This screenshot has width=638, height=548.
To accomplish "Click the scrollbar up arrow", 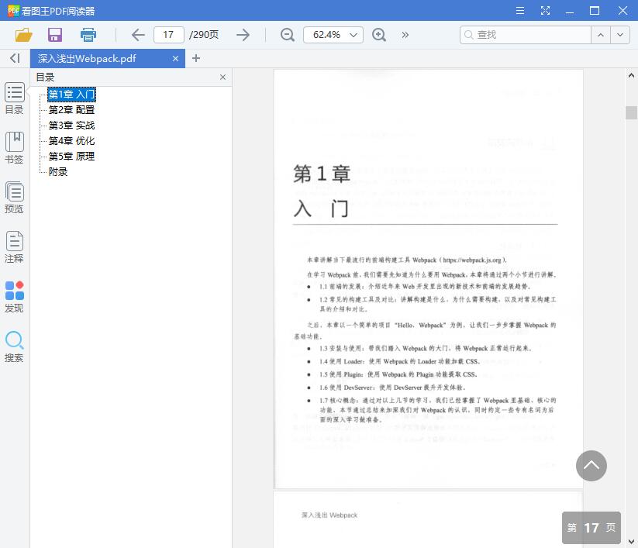I will [x=631, y=75].
